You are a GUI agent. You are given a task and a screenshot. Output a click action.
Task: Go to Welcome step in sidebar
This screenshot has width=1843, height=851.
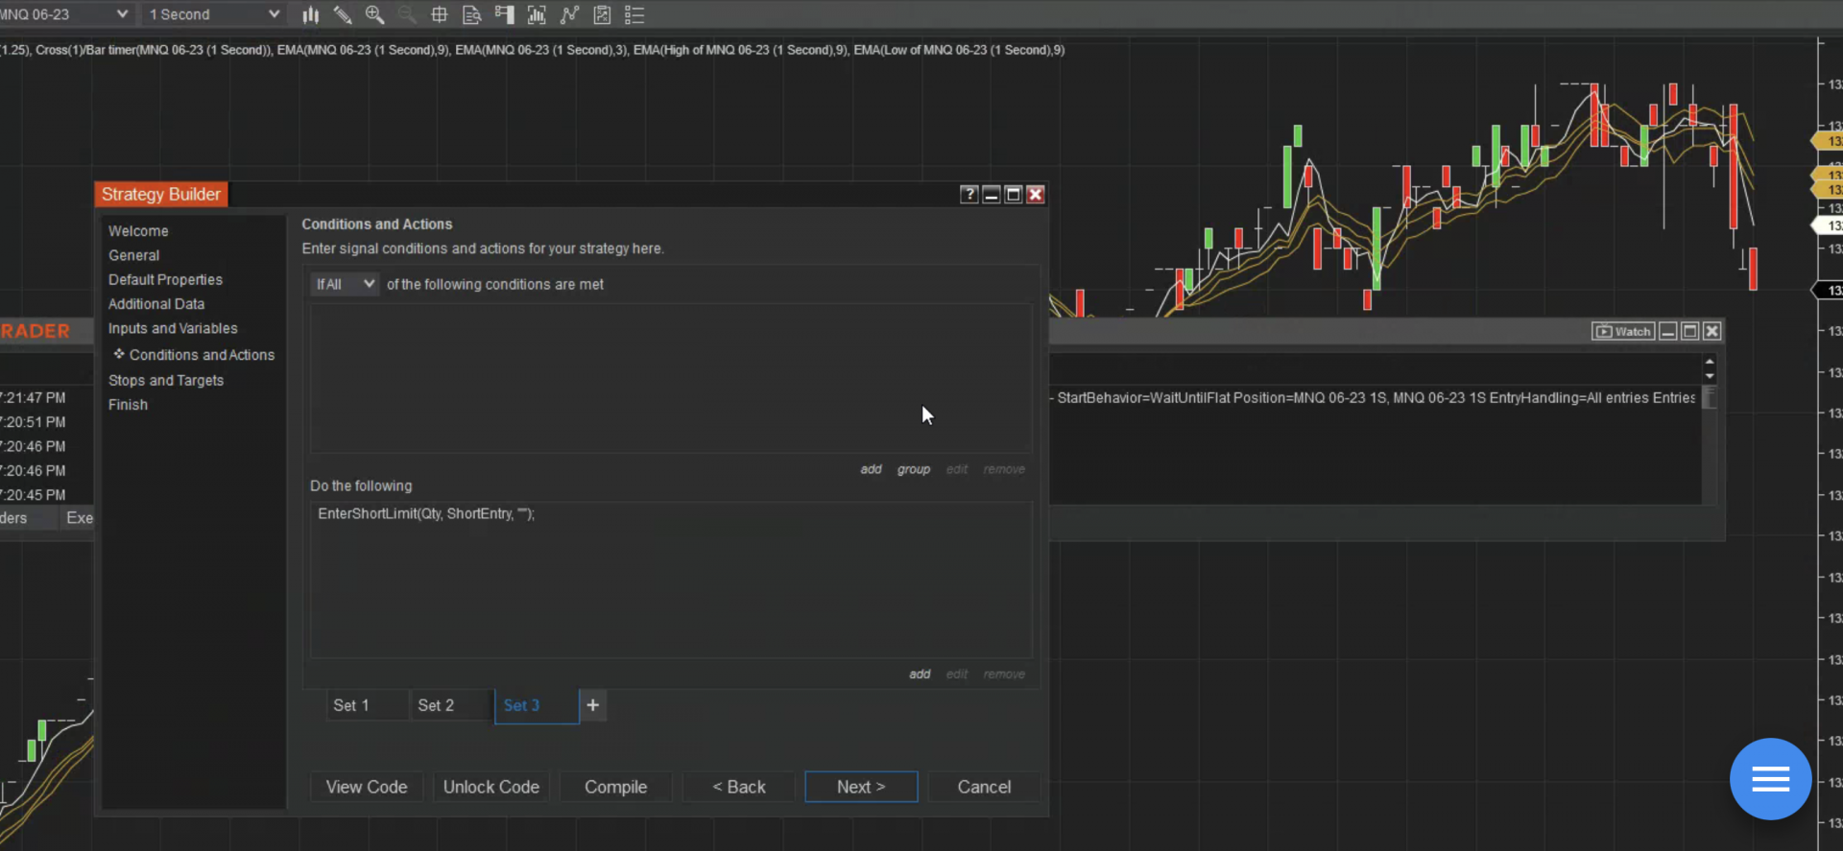(138, 231)
